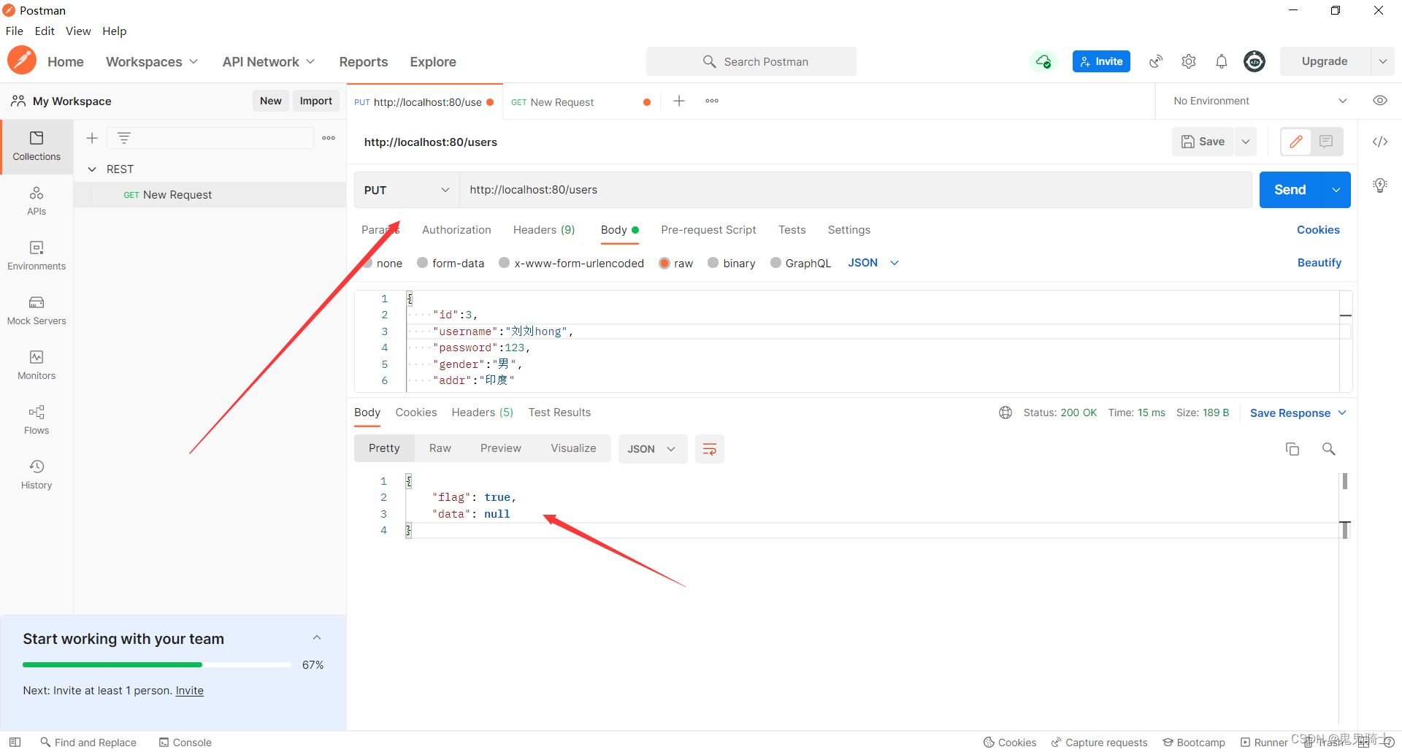This screenshot has height=752, width=1402.
Task: Open the Send button arrow dropdown
Action: 1336,190
